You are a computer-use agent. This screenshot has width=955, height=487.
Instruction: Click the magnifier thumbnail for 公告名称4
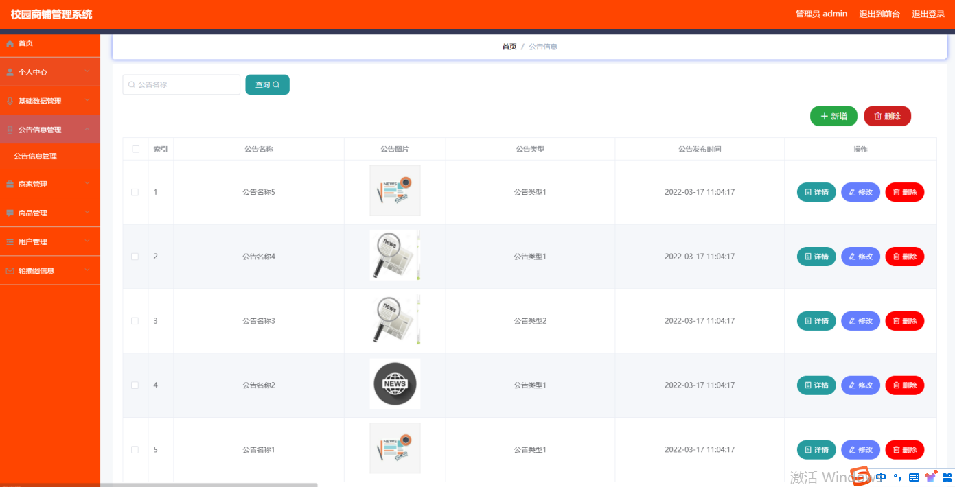tap(395, 255)
